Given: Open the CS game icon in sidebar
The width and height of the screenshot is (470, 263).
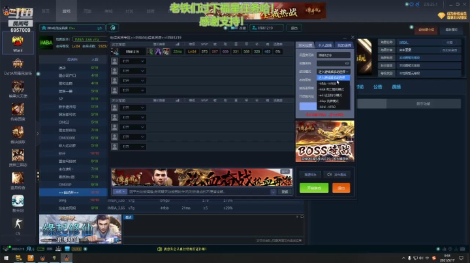Looking at the screenshot, I should 18,224.
